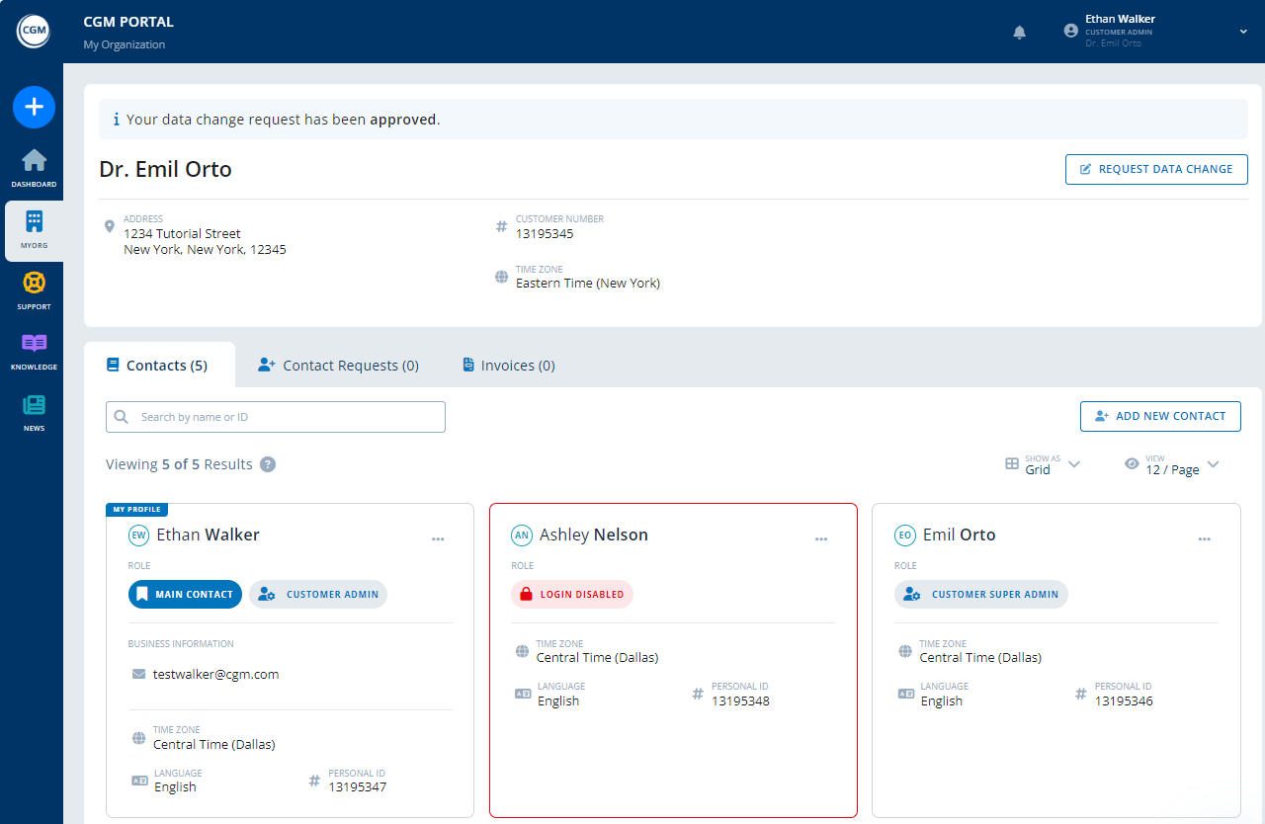The width and height of the screenshot is (1265, 824).
Task: Open the Invoices tab
Action: pyautogui.click(x=507, y=365)
